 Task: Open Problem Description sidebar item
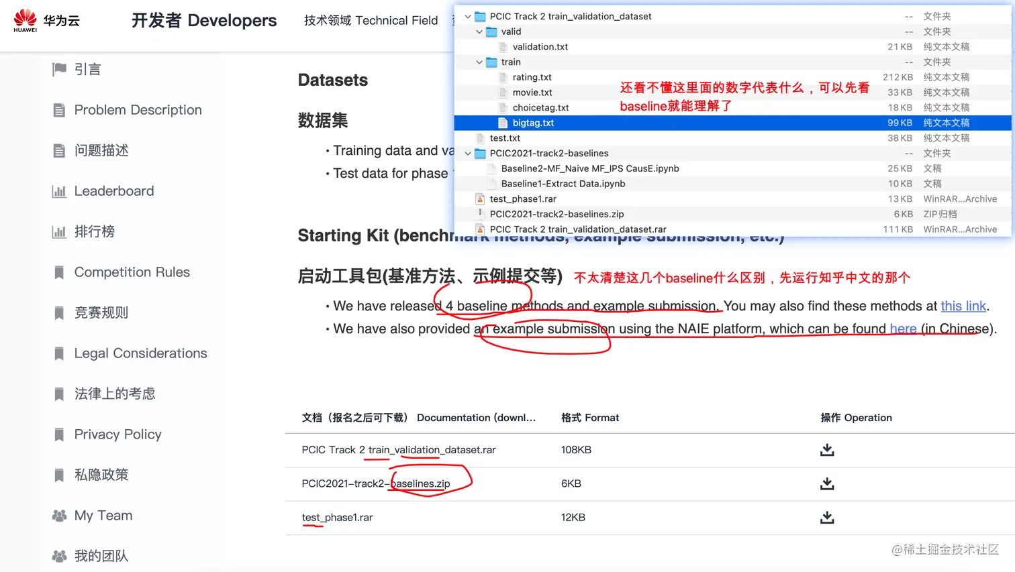[x=138, y=110]
